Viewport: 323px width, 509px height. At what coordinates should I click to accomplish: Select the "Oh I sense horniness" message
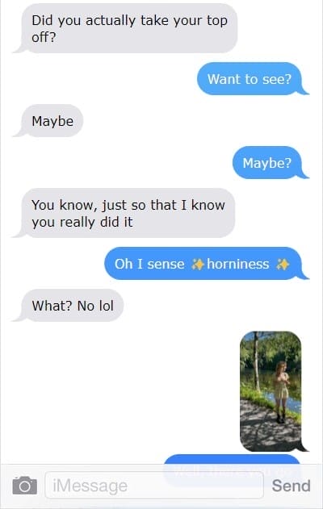click(x=206, y=264)
